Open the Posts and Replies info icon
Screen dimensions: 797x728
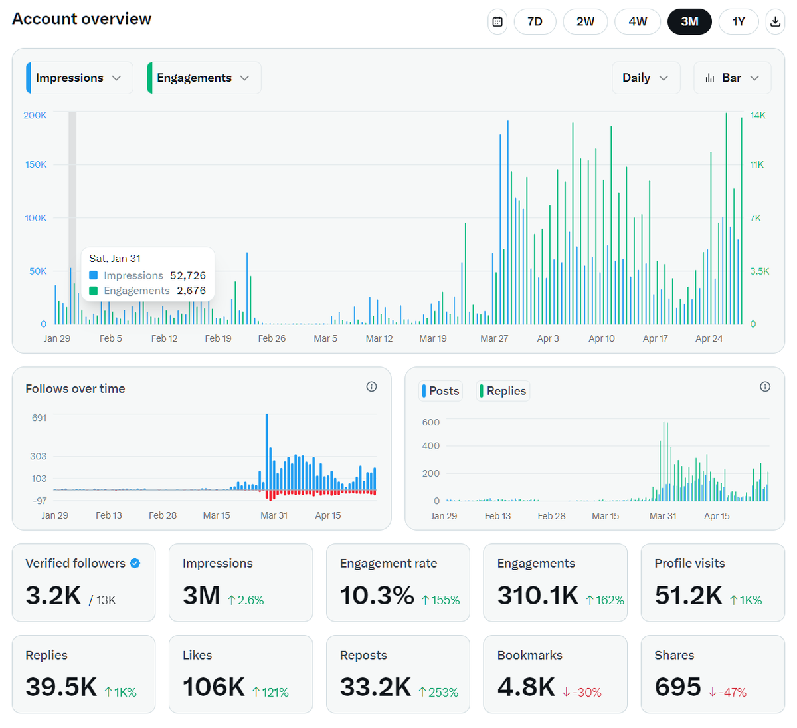pos(765,387)
